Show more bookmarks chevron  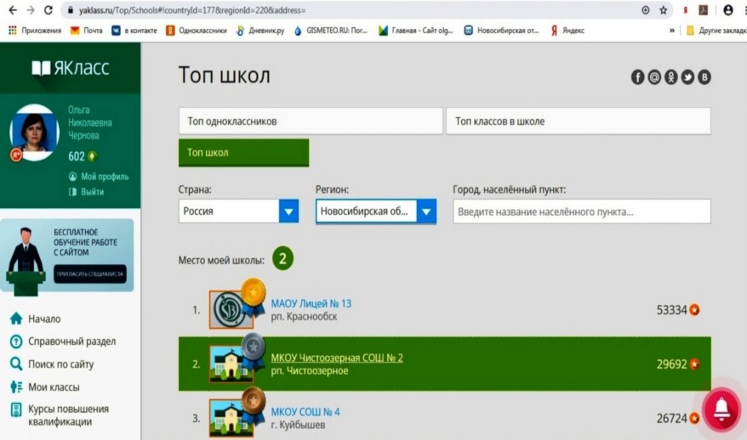(672, 31)
